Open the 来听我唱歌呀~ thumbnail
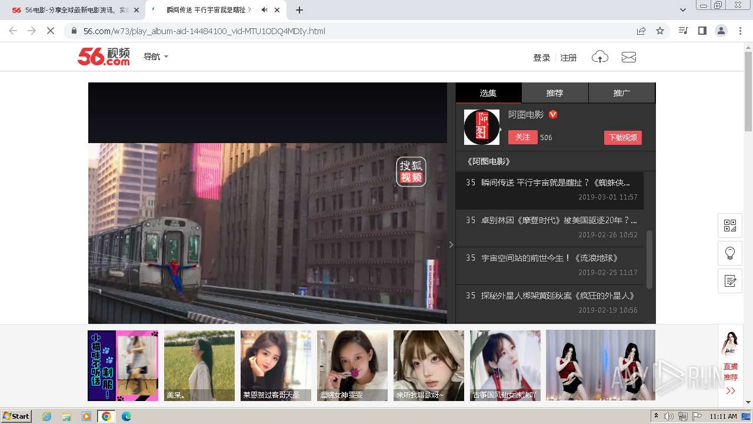 [429, 366]
